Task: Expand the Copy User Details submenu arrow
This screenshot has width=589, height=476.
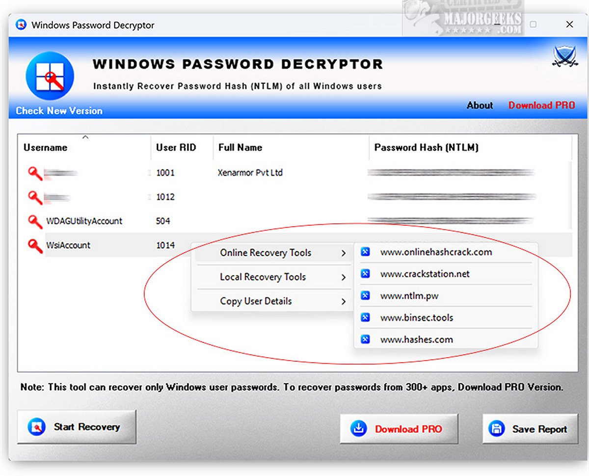Action: click(343, 301)
